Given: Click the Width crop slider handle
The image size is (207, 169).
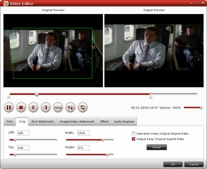Looking at the screenshot, I should pos(103,140).
